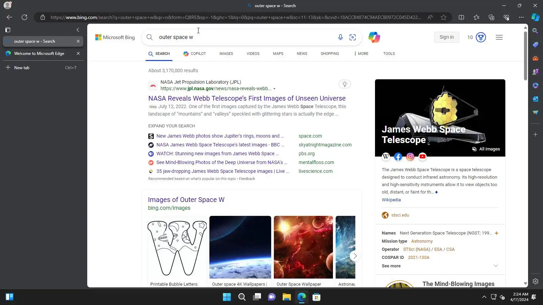The width and height of the screenshot is (543, 305).
Task: Open the NASA Reveals Webb Telescope's First Images result
Action: [x=247, y=98]
